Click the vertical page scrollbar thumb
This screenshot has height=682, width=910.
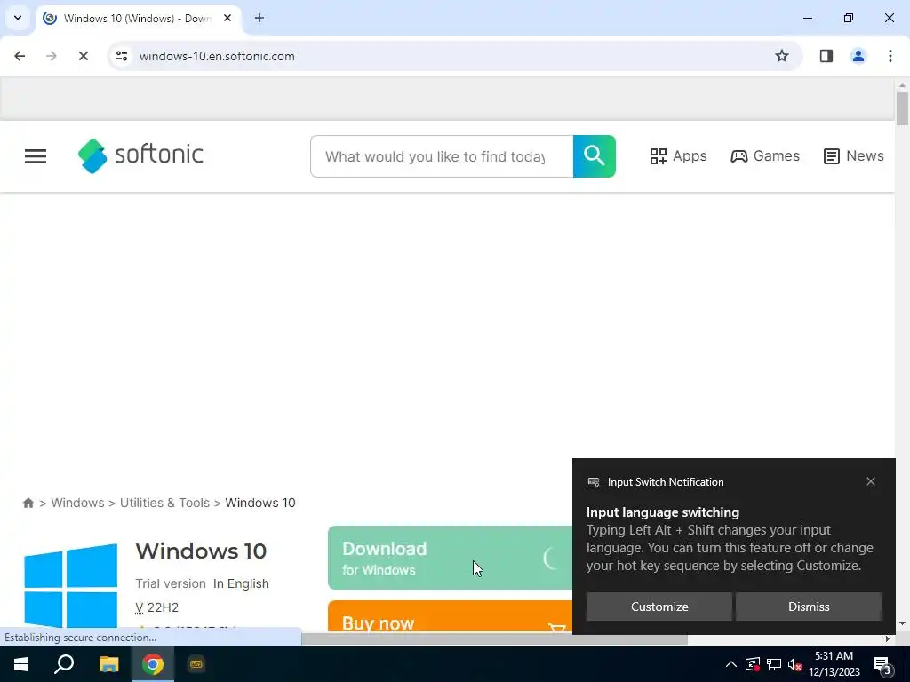(x=902, y=108)
